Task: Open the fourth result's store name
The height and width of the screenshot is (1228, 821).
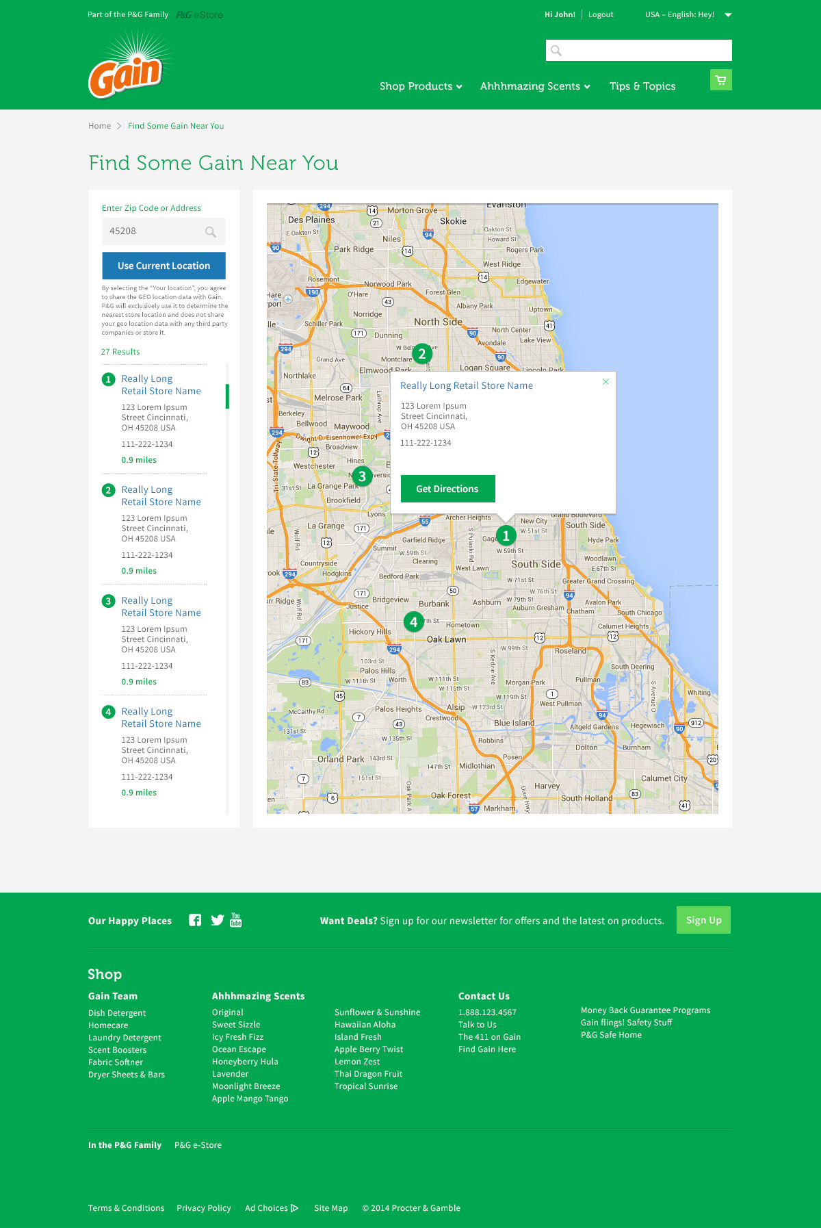Action: (161, 718)
